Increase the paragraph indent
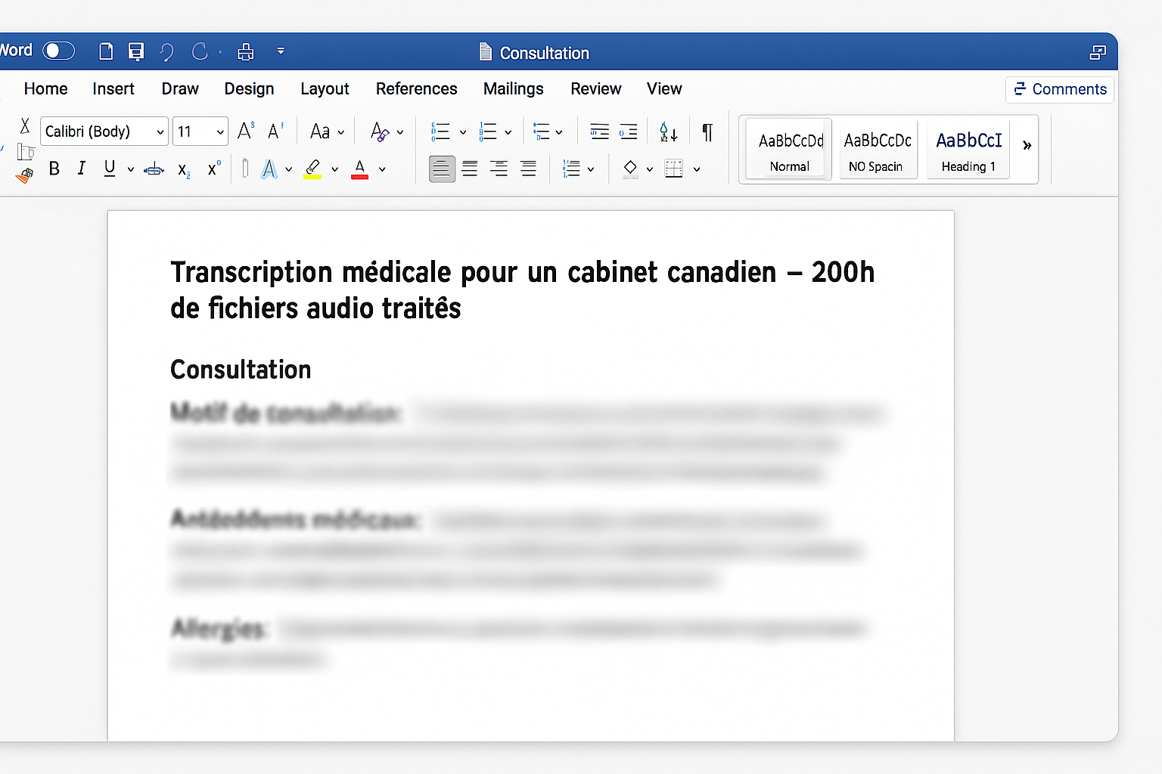1162x774 pixels. click(x=629, y=132)
